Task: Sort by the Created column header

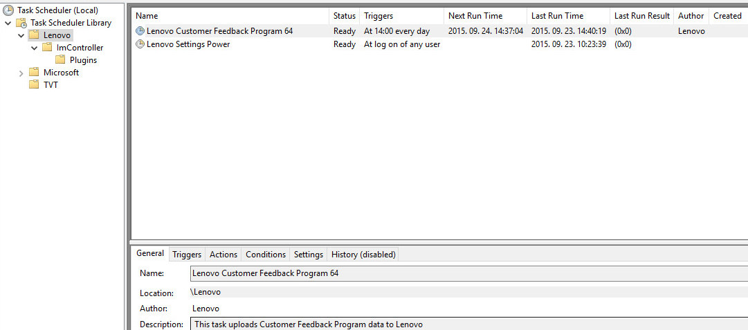Action: click(728, 16)
